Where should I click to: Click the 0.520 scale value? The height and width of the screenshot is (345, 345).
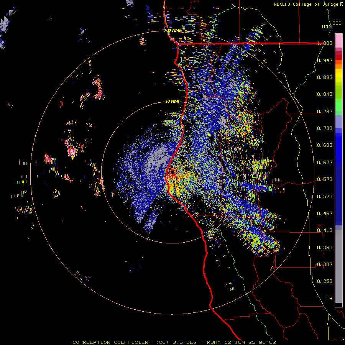coord(325,197)
